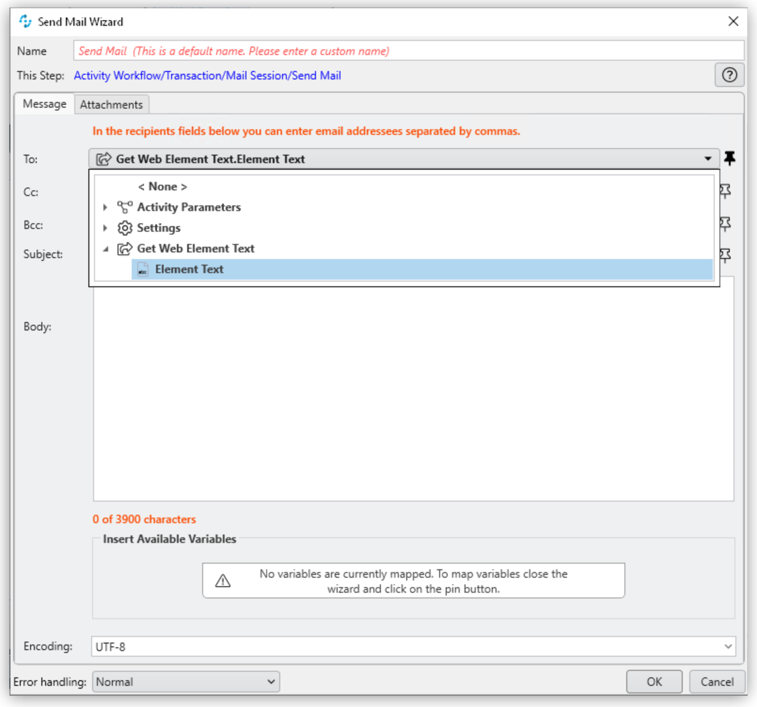The width and height of the screenshot is (757, 707).
Task: Toggle the pin for the Subject field
Action: pos(725,254)
